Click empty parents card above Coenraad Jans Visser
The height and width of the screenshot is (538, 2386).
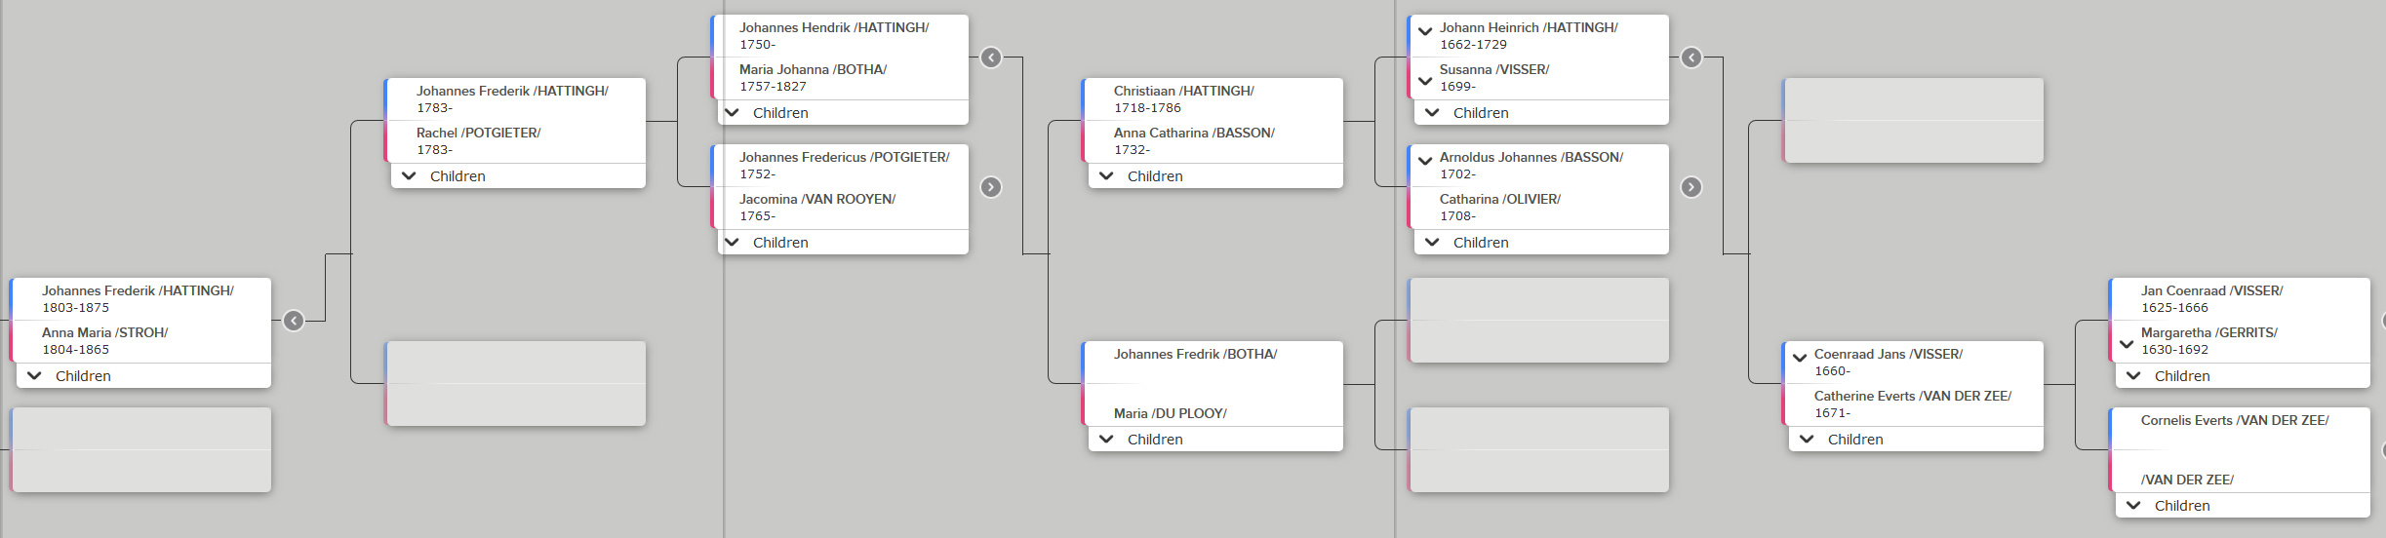pos(1913,121)
